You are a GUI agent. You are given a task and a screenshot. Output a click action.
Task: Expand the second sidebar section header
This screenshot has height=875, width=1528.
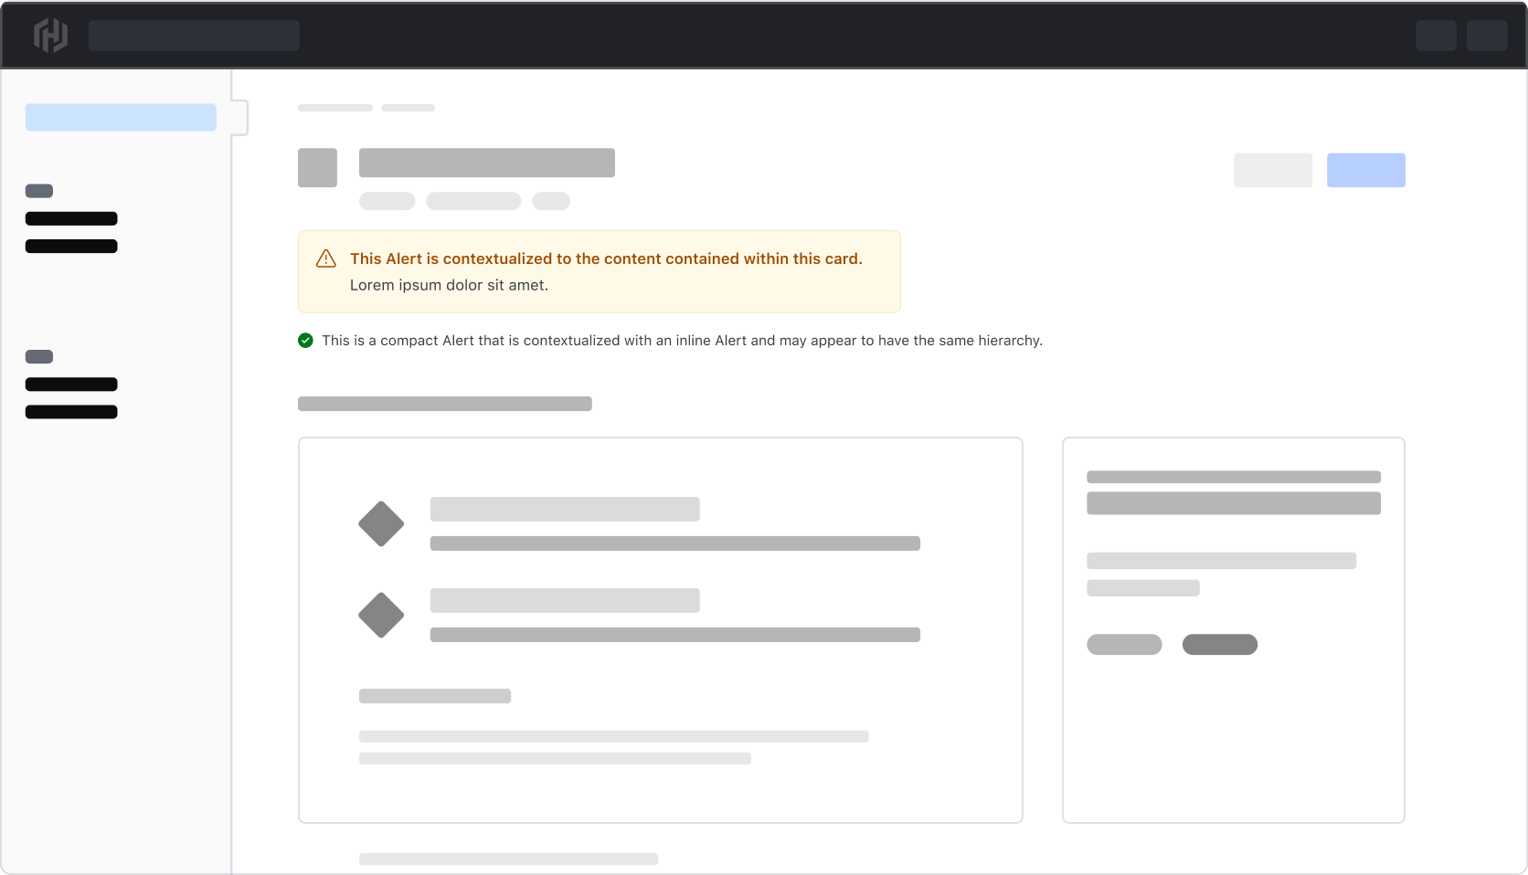[x=38, y=356]
